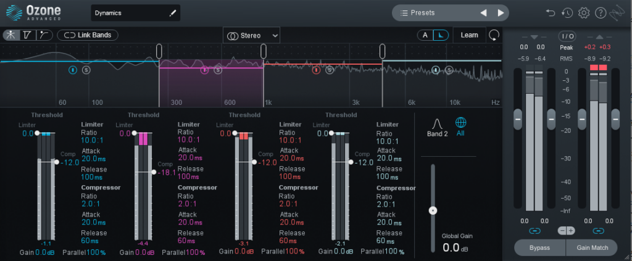
Task: Select the all-bands detail view icon
Action: pos(11,35)
